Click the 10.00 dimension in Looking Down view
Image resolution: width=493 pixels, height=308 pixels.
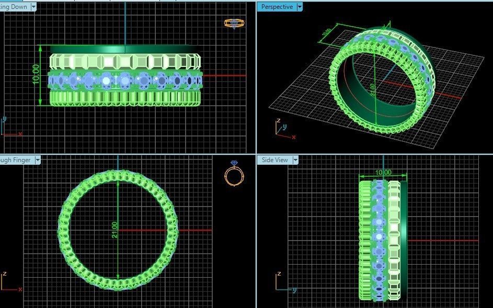point(36,74)
